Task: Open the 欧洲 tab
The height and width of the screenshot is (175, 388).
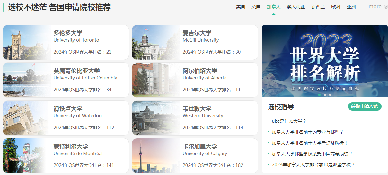Action: coord(336,7)
